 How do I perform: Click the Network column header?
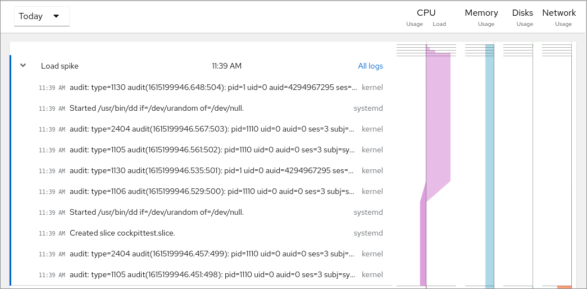(x=559, y=13)
